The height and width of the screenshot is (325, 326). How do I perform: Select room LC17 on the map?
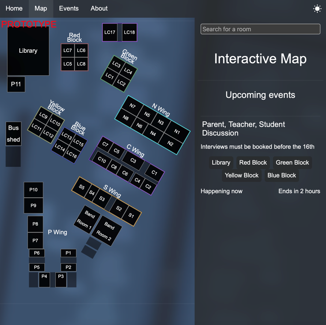pos(110,32)
